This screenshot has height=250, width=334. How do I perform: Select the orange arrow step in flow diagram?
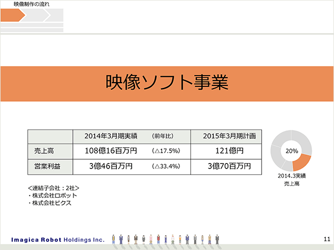pos(13,15)
